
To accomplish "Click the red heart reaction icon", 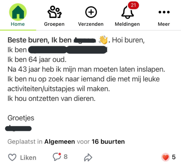I will [x=165, y=157].
